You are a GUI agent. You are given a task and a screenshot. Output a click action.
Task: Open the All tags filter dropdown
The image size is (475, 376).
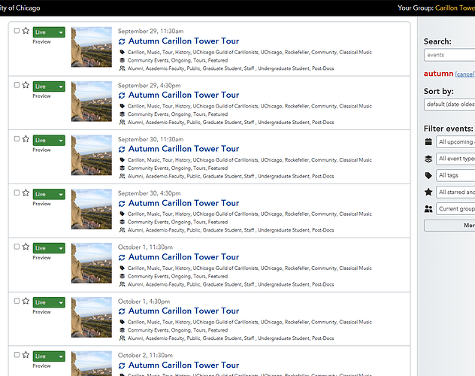click(x=455, y=175)
